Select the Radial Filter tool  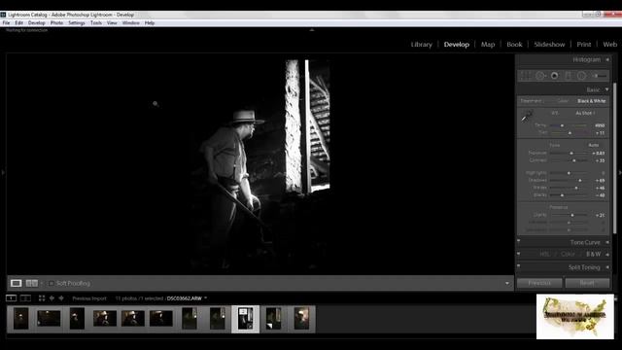pyautogui.click(x=581, y=76)
